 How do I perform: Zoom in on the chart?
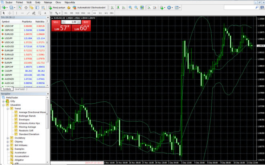point(130,8)
